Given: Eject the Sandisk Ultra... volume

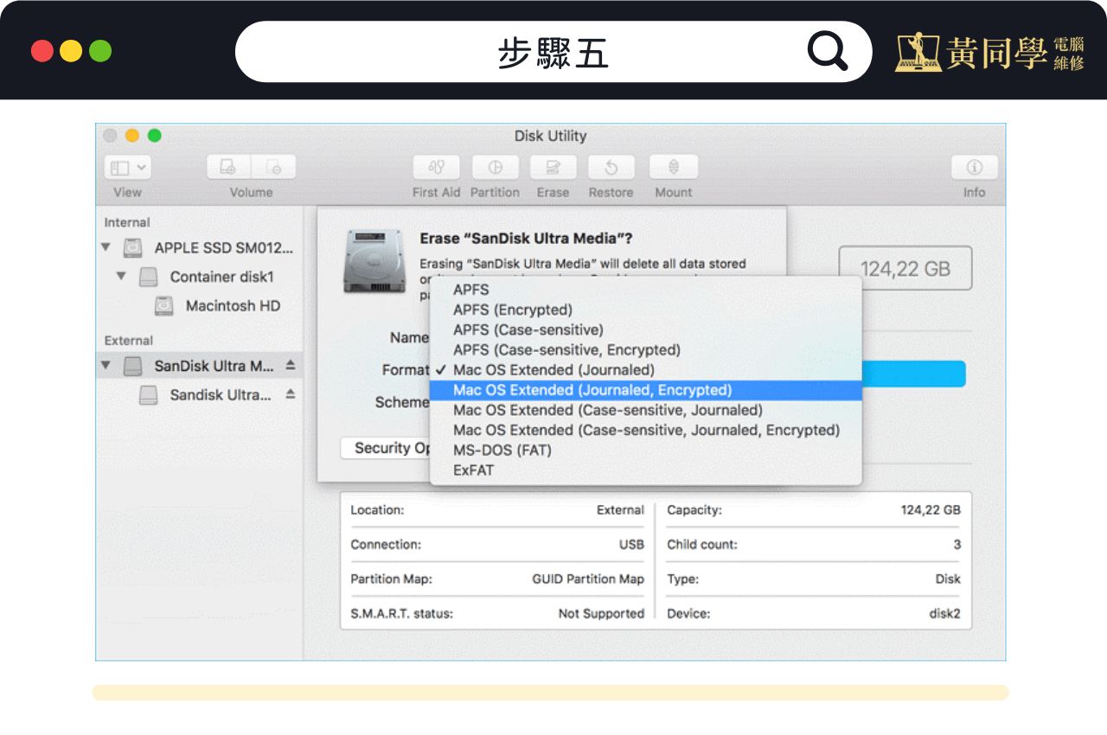Looking at the screenshot, I should 291,394.
